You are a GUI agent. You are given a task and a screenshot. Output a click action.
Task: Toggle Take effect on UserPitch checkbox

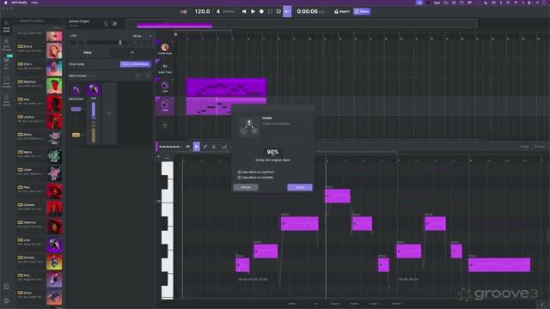click(239, 172)
